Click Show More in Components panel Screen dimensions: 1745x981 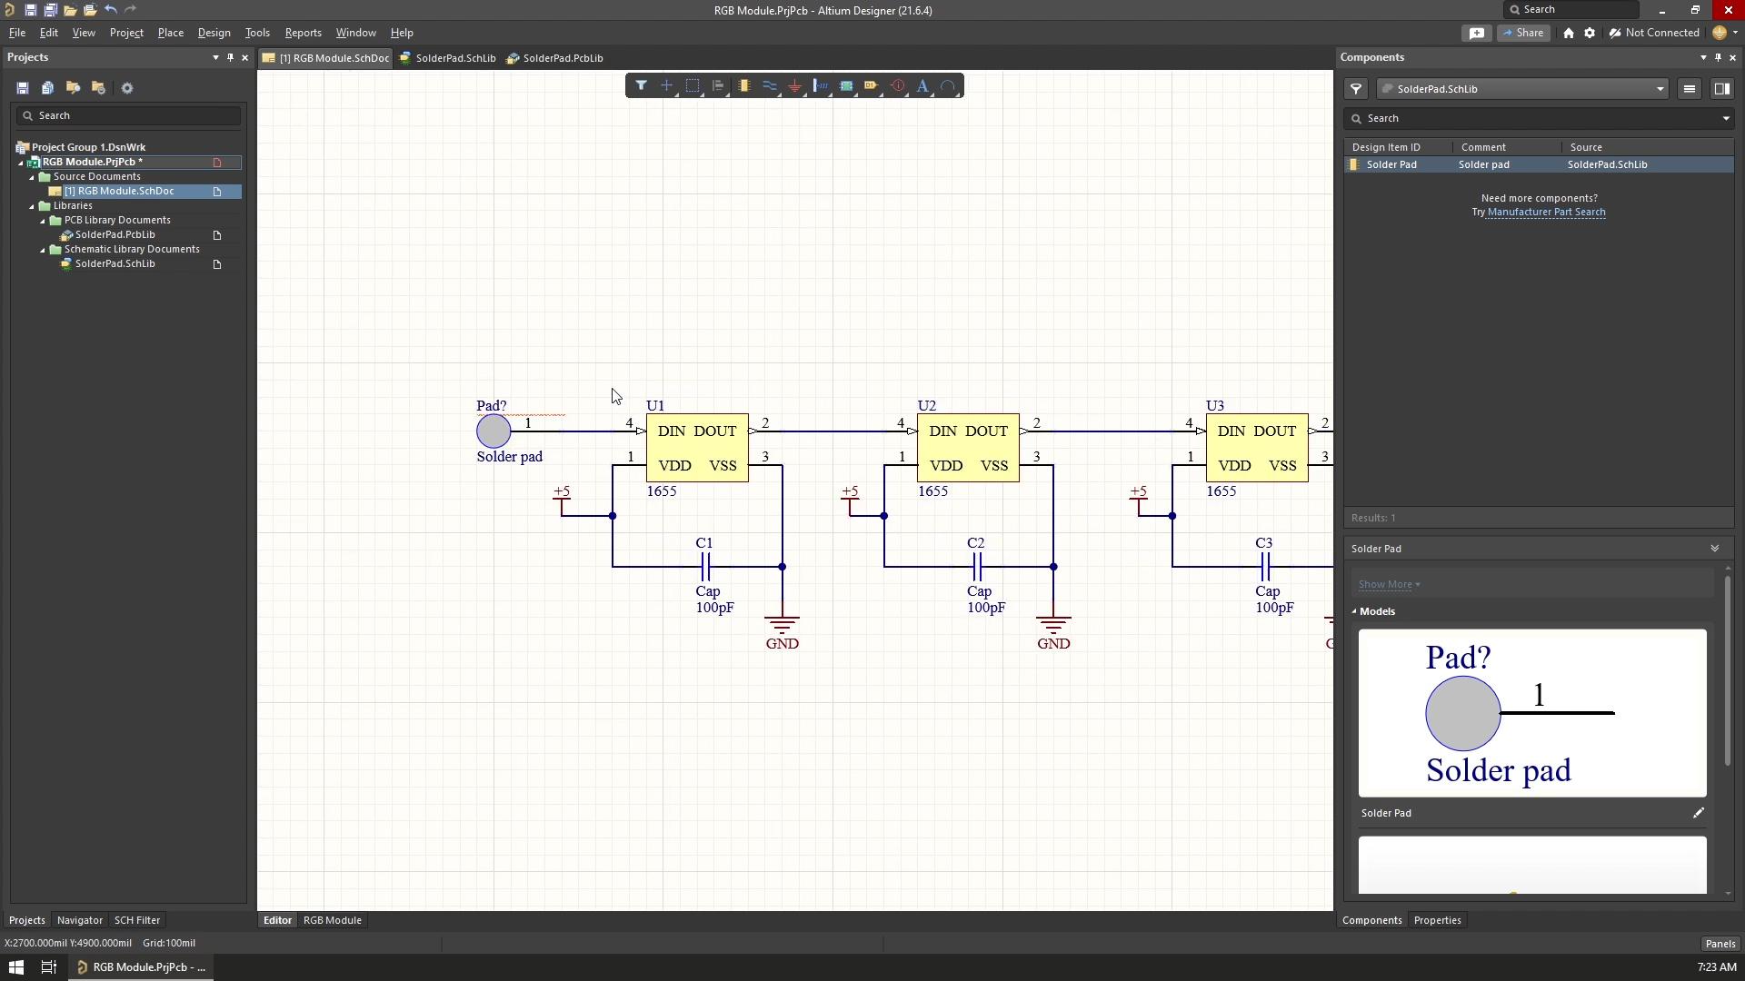pyautogui.click(x=1387, y=583)
